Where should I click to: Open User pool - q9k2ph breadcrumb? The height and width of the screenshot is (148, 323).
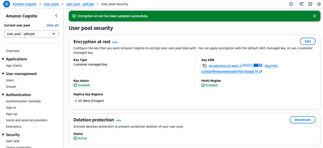click(80, 4)
